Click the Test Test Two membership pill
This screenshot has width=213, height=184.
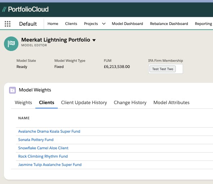(162, 69)
